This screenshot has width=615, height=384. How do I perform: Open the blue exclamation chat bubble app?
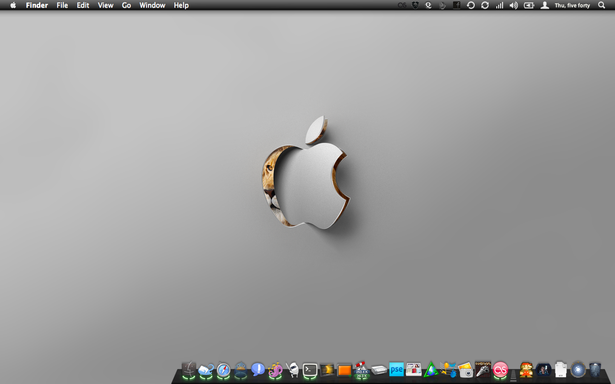[x=258, y=370]
